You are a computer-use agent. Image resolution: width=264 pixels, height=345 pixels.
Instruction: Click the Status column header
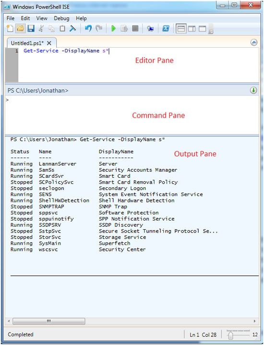(20, 152)
